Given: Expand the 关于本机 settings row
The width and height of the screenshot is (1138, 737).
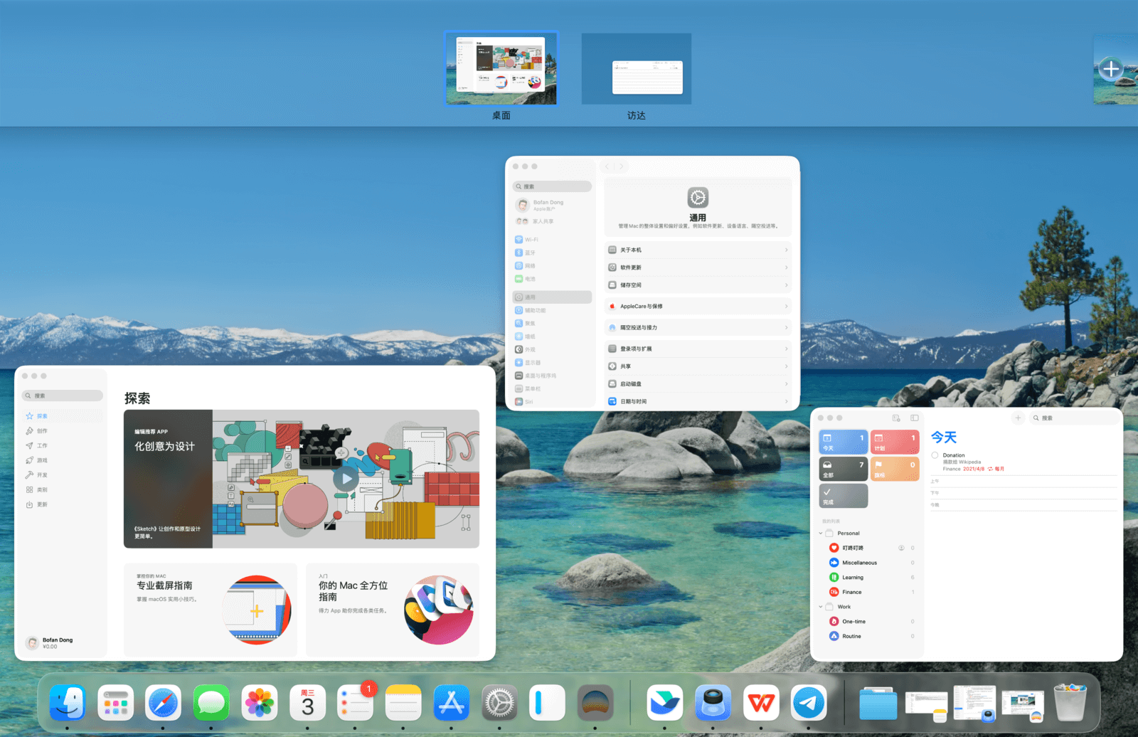Looking at the screenshot, I should pyautogui.click(x=698, y=250).
